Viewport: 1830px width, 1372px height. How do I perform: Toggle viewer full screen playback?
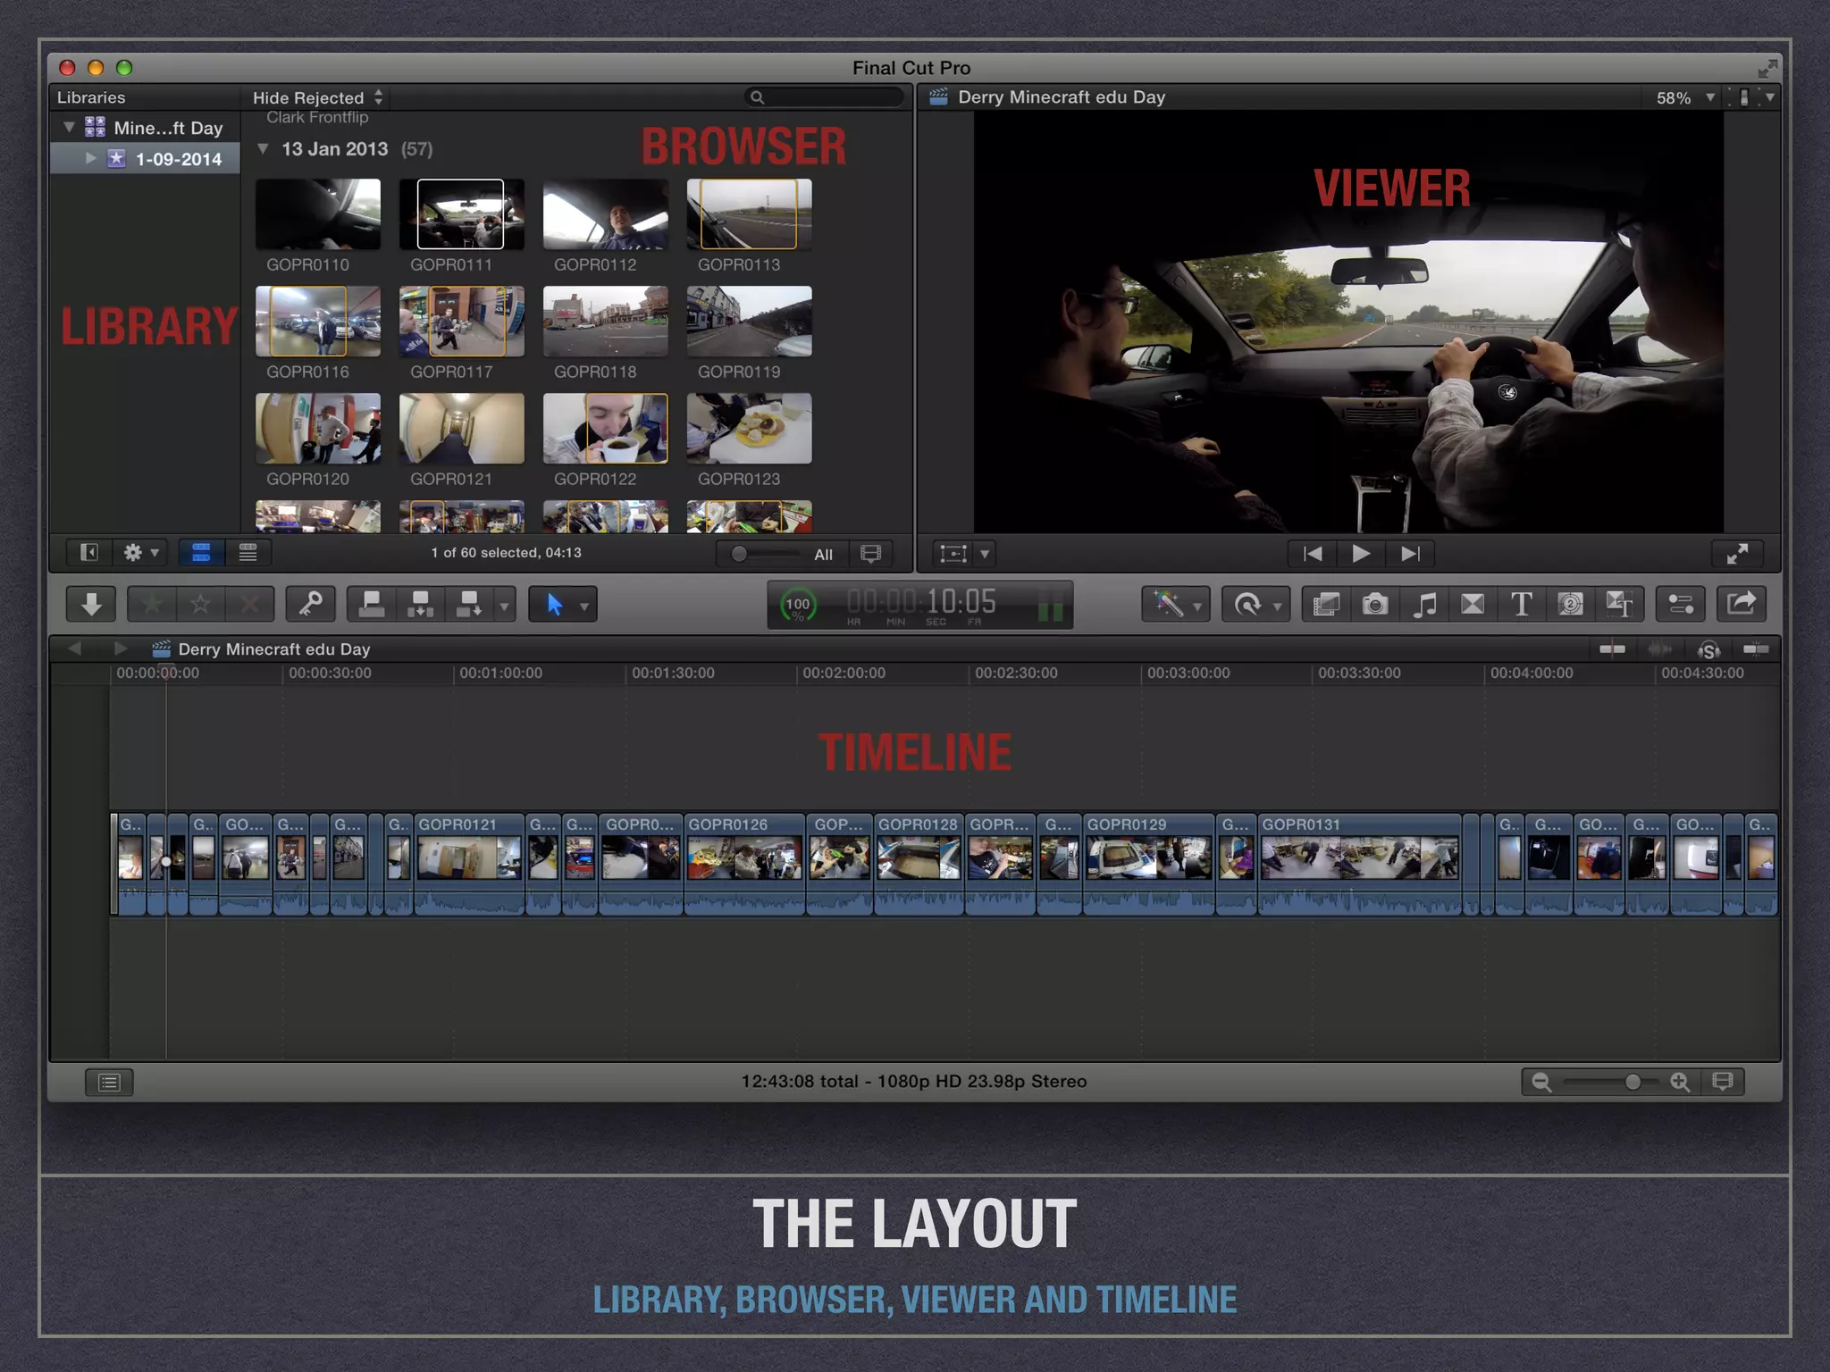coord(1737,554)
